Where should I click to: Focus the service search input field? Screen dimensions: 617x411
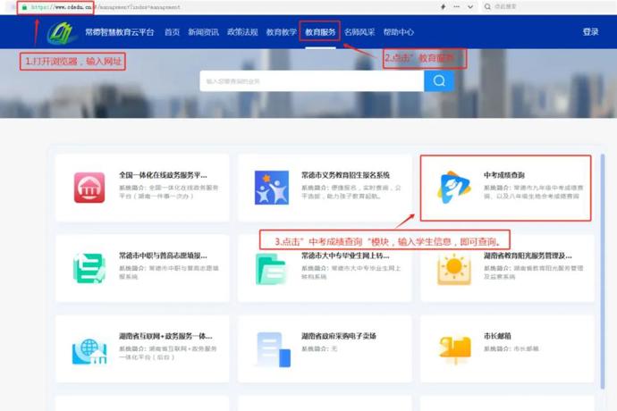311,81
